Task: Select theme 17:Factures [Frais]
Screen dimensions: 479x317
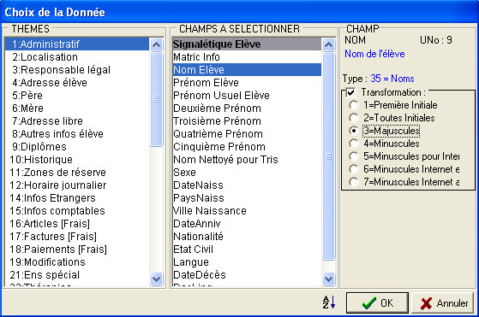Action: (x=76, y=236)
